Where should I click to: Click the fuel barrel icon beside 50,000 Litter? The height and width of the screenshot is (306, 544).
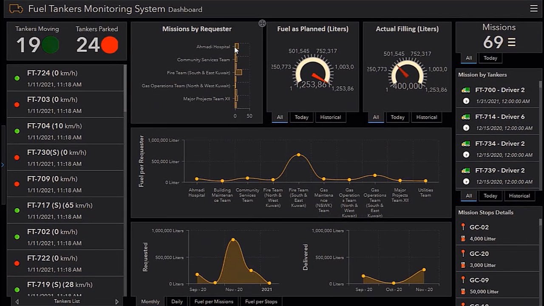coord(463,292)
